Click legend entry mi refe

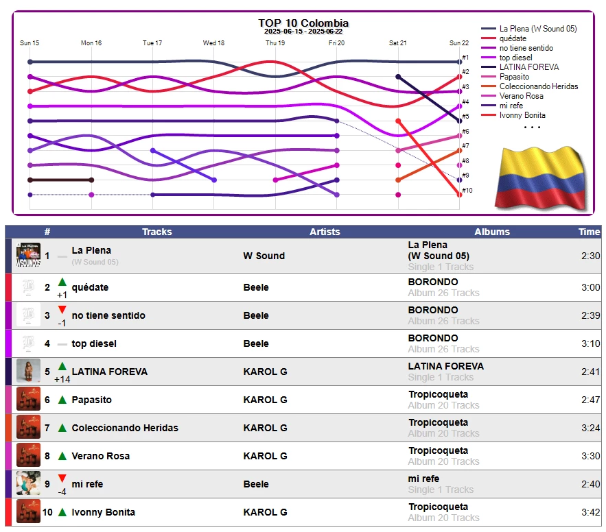pyautogui.click(x=511, y=106)
